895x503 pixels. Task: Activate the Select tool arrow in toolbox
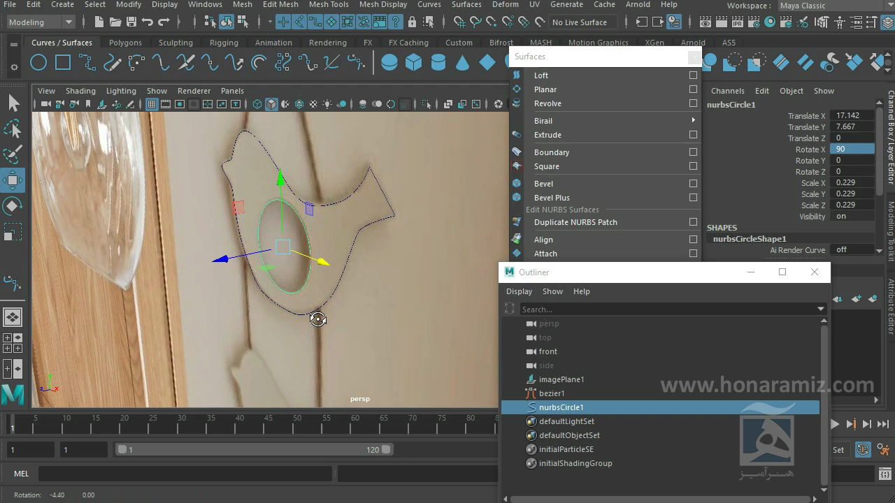click(13, 103)
